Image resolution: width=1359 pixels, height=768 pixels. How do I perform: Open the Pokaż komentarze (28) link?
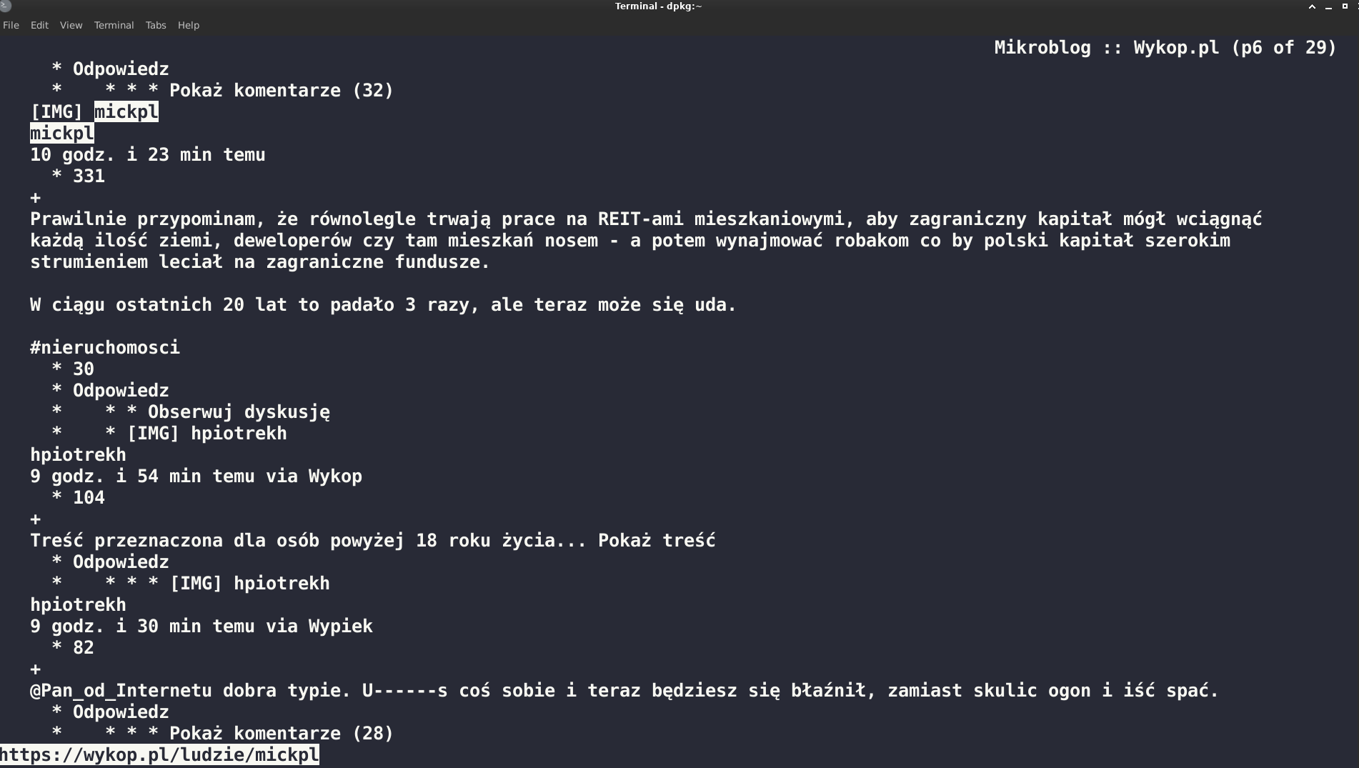pos(282,734)
